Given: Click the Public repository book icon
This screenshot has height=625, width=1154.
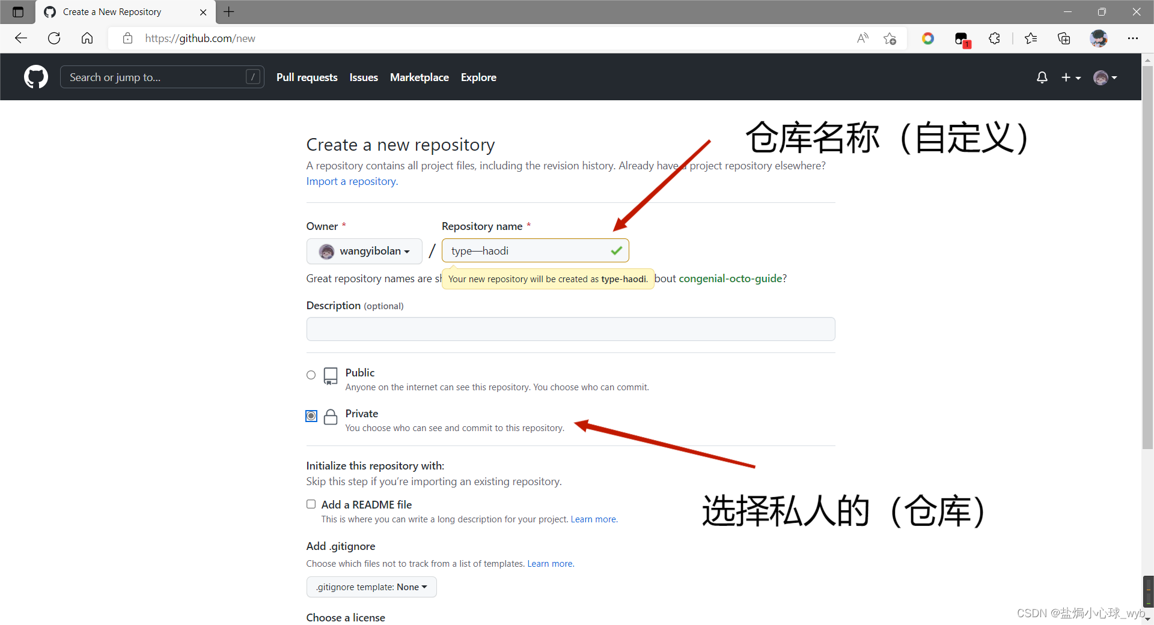Looking at the screenshot, I should point(331,376).
